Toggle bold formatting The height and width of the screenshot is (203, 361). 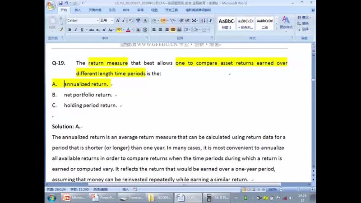(x=69, y=30)
